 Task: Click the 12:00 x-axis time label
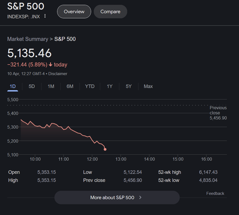click(x=92, y=159)
